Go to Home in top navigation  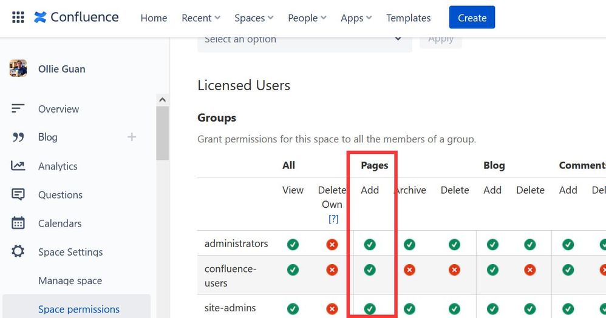pyautogui.click(x=154, y=18)
